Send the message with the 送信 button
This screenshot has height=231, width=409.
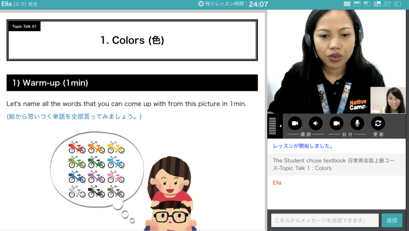click(x=392, y=220)
